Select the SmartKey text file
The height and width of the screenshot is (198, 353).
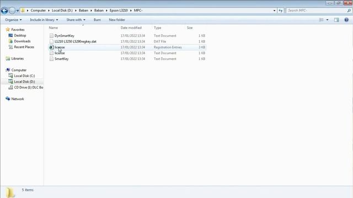click(61, 59)
